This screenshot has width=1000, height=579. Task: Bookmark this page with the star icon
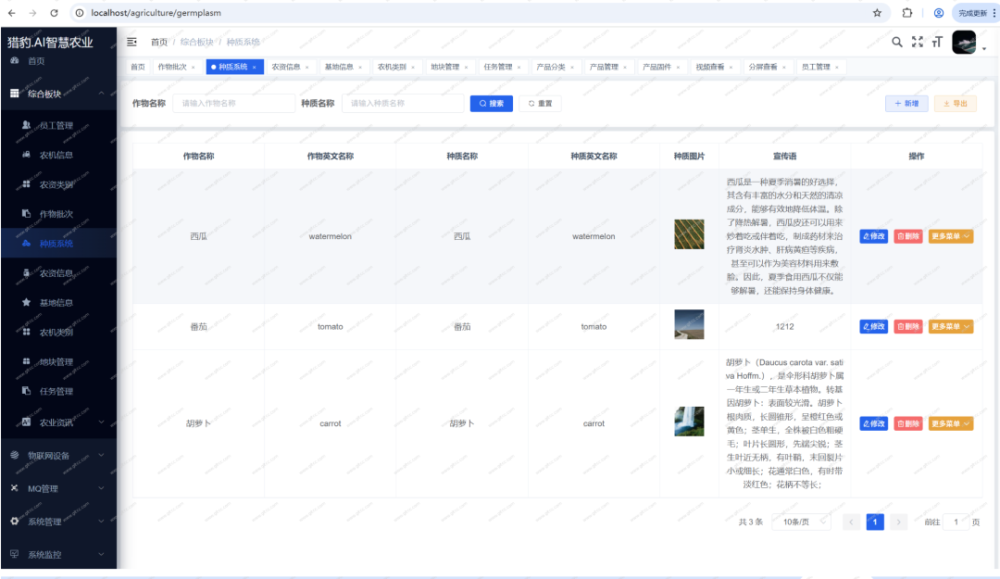[x=877, y=13]
